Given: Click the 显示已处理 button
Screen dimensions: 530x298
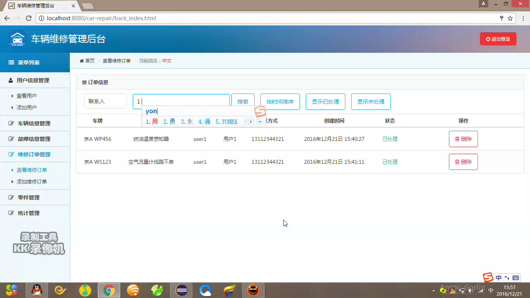Looking at the screenshot, I should pos(326,102).
